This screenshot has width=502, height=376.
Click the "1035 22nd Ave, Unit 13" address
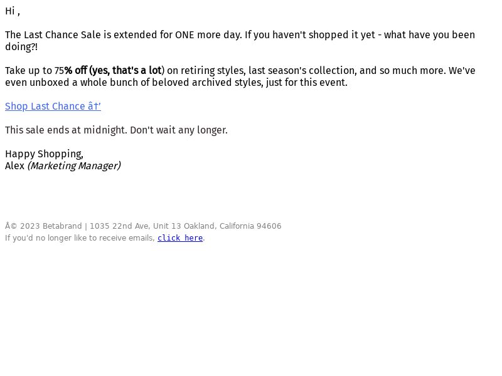pos(136,226)
